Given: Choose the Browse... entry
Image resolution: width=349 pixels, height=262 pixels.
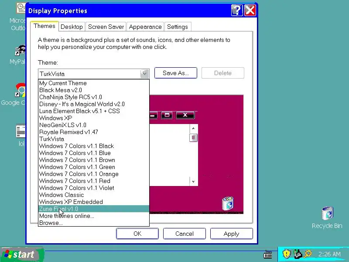Looking at the screenshot, I should 94,223.
